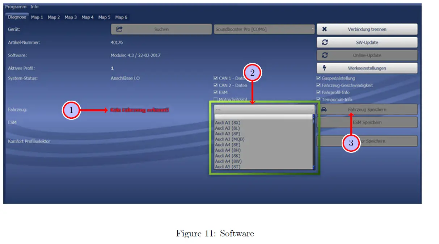Click the search icon on the Suchen button
Viewport: 439px width, 244px height.
point(119,29)
